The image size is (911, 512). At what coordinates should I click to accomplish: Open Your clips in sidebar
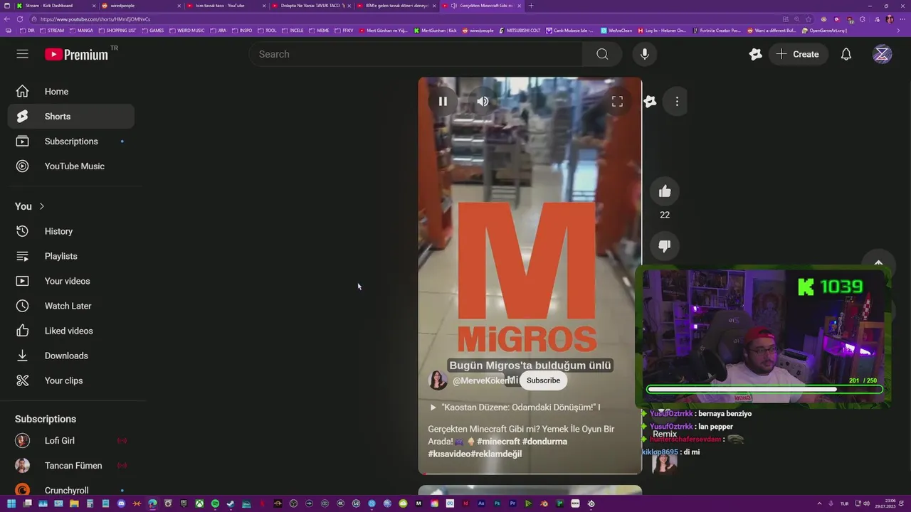click(x=71, y=380)
